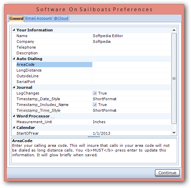The height and width of the screenshot is (188, 191).
Task: Click the empty Telephone value field
Action: 132,47
